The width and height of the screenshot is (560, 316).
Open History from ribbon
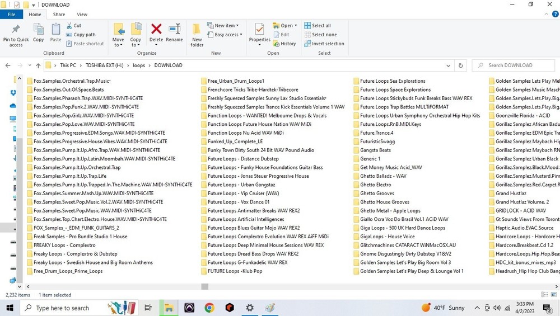click(x=284, y=44)
